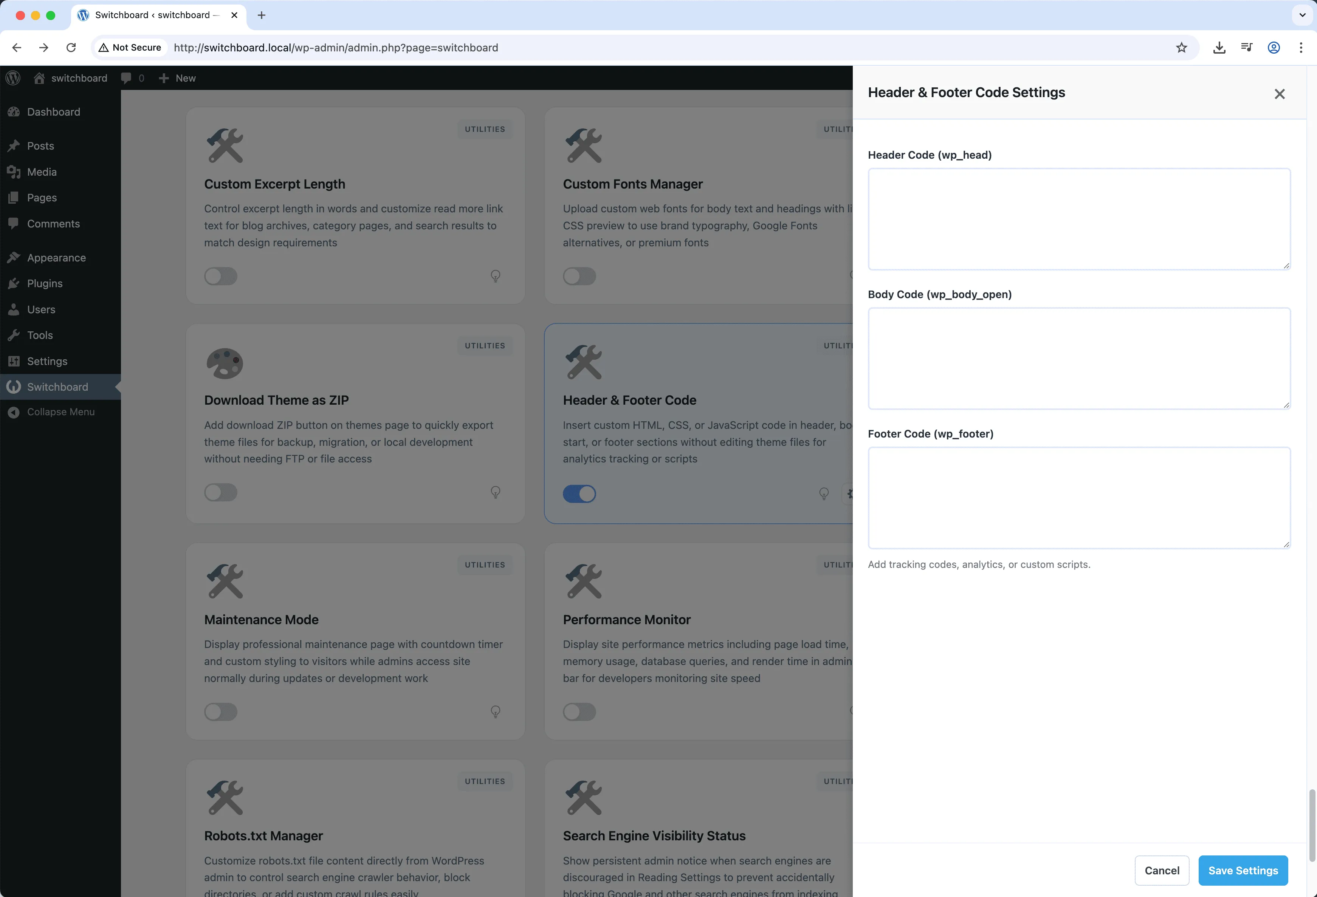1317x897 pixels.
Task: Collapse the admin sidebar menu
Action: [x=60, y=412]
